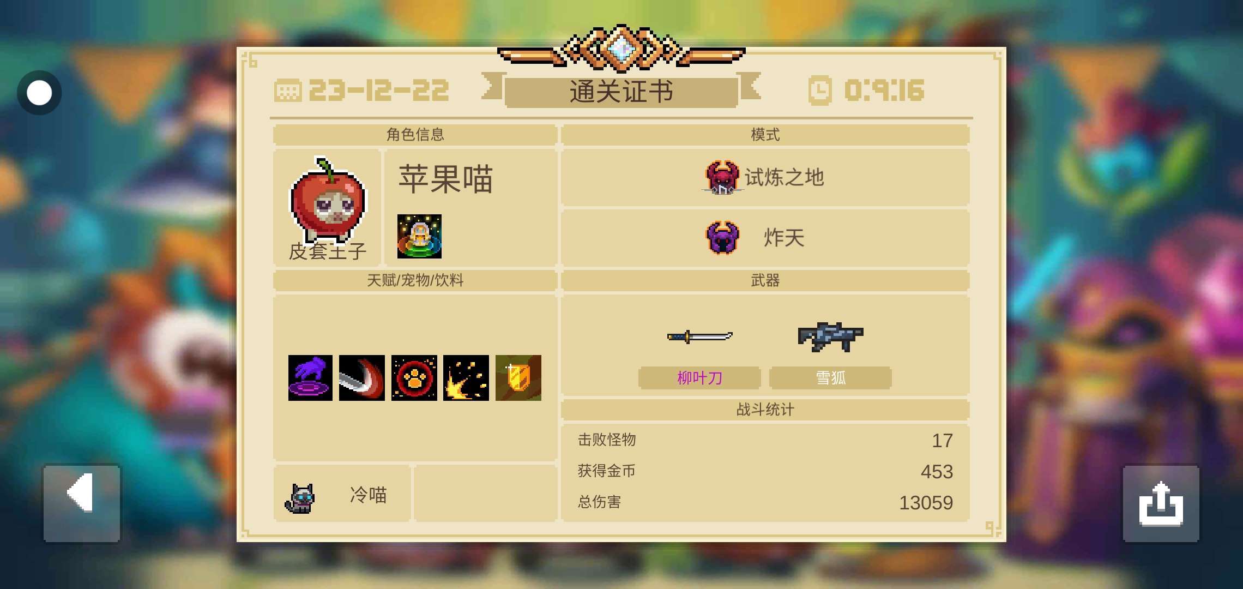Tap the 冷喵 pet cat icon
Screen dimensions: 1243x589
pyautogui.click(x=300, y=498)
